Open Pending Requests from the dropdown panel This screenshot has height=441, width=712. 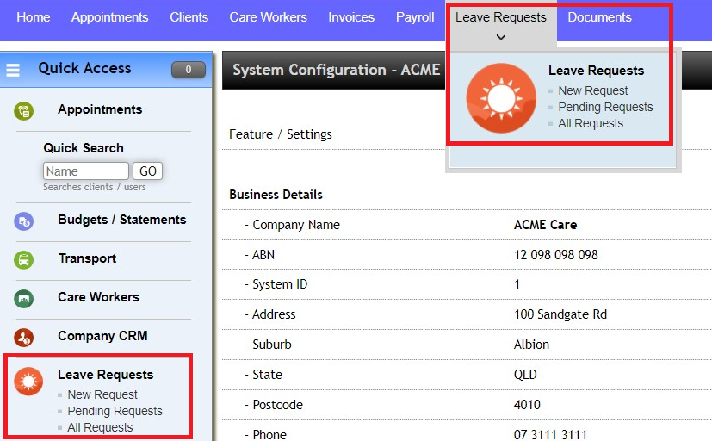[x=605, y=107]
